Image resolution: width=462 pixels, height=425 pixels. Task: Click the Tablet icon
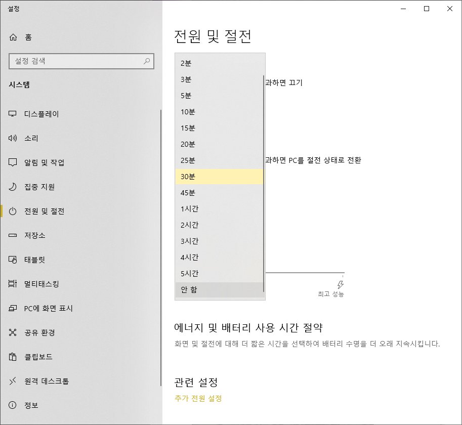click(x=12, y=260)
